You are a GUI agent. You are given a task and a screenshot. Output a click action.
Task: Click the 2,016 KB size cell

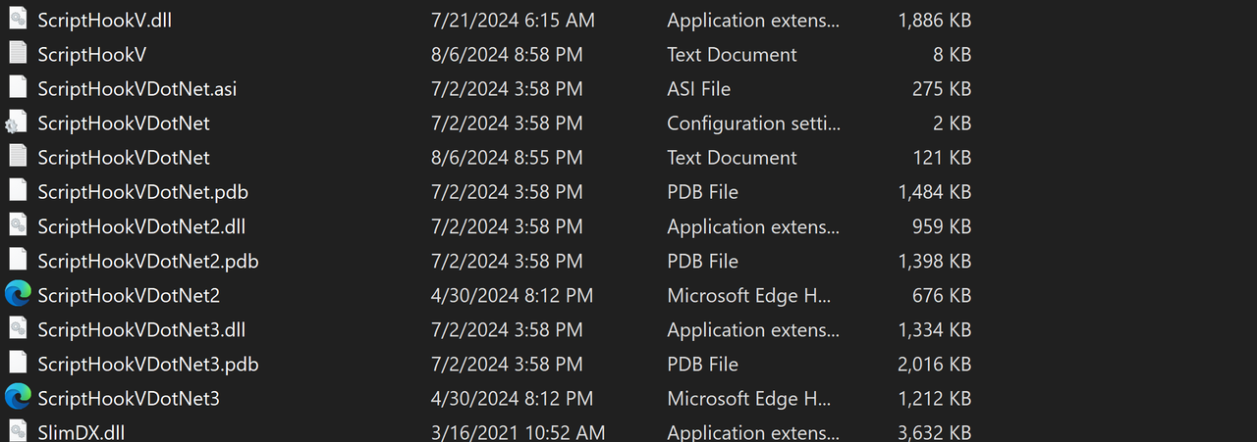pyautogui.click(x=934, y=364)
